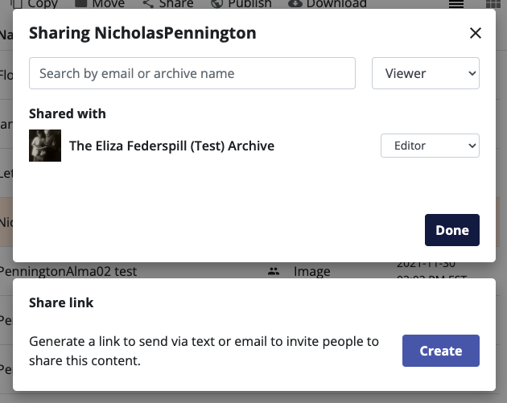Select The Eliza Federspill (Test) Archive name
The image size is (507, 403).
coord(171,146)
